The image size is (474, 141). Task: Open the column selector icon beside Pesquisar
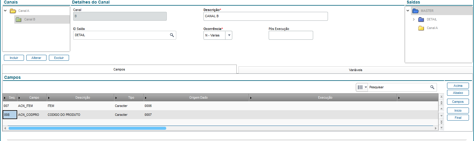tap(362, 87)
